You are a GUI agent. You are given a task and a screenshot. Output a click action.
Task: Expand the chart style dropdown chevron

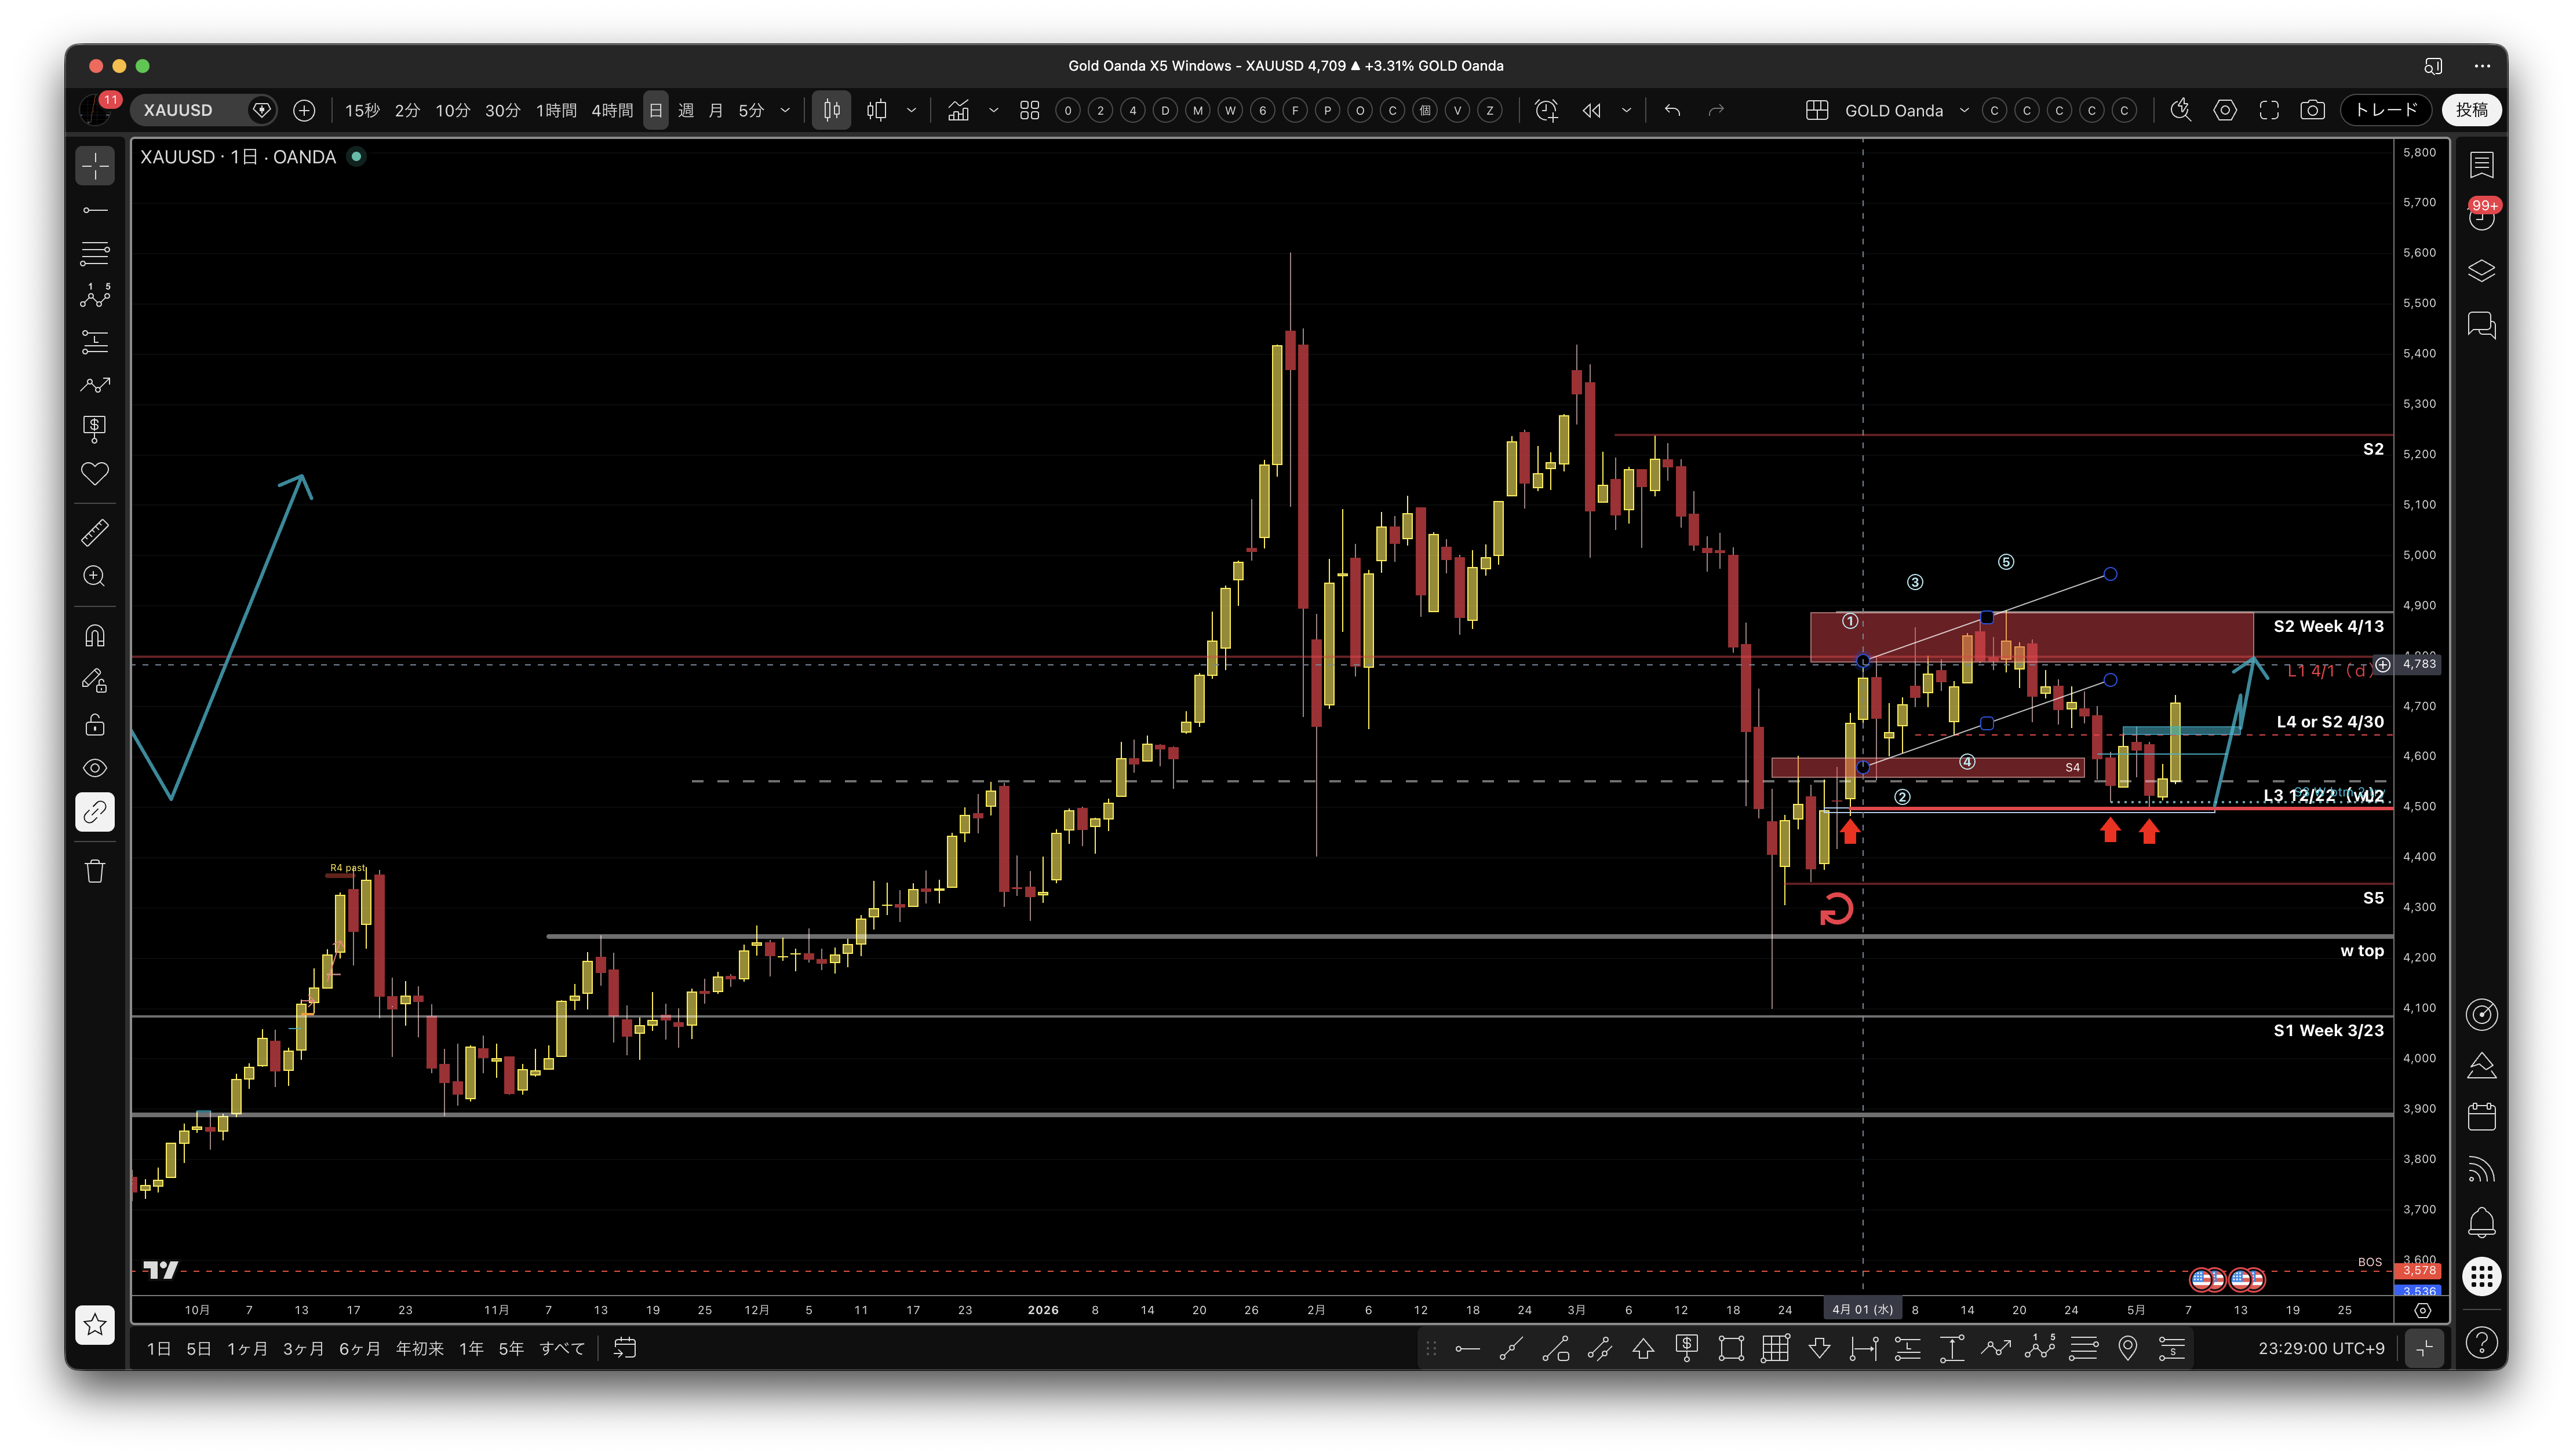pos(912,110)
